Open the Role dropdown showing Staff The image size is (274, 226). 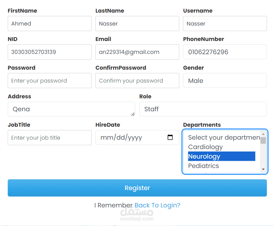[x=203, y=109]
